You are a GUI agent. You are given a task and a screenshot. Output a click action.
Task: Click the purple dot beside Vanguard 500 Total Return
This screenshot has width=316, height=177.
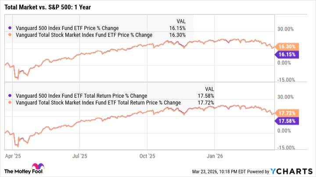[10, 96]
